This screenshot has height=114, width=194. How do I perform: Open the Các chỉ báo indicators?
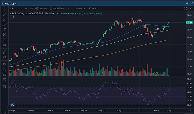pos(57,8)
